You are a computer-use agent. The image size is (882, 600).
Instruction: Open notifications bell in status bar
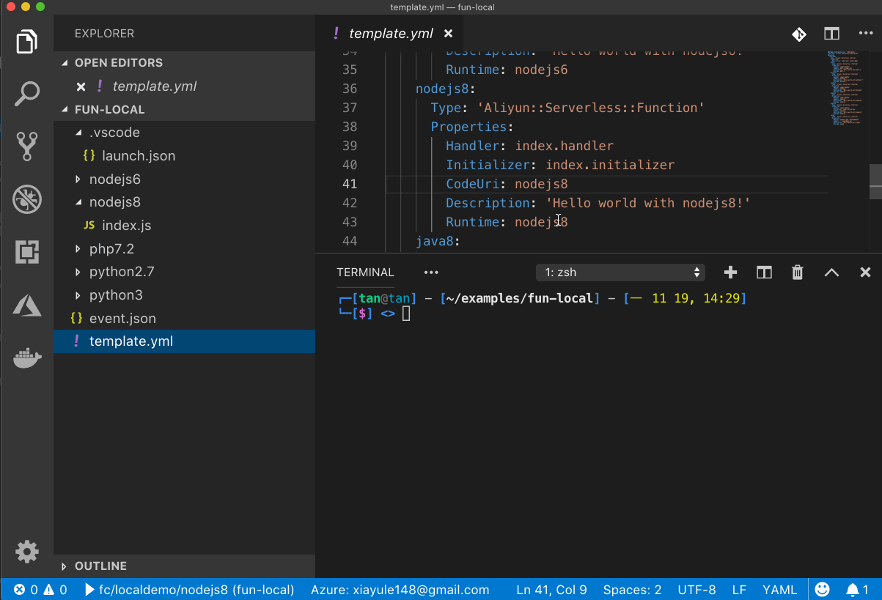[x=857, y=590]
